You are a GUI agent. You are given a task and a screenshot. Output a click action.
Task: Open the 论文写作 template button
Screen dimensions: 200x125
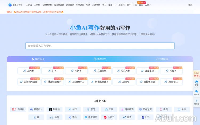(124, 71)
